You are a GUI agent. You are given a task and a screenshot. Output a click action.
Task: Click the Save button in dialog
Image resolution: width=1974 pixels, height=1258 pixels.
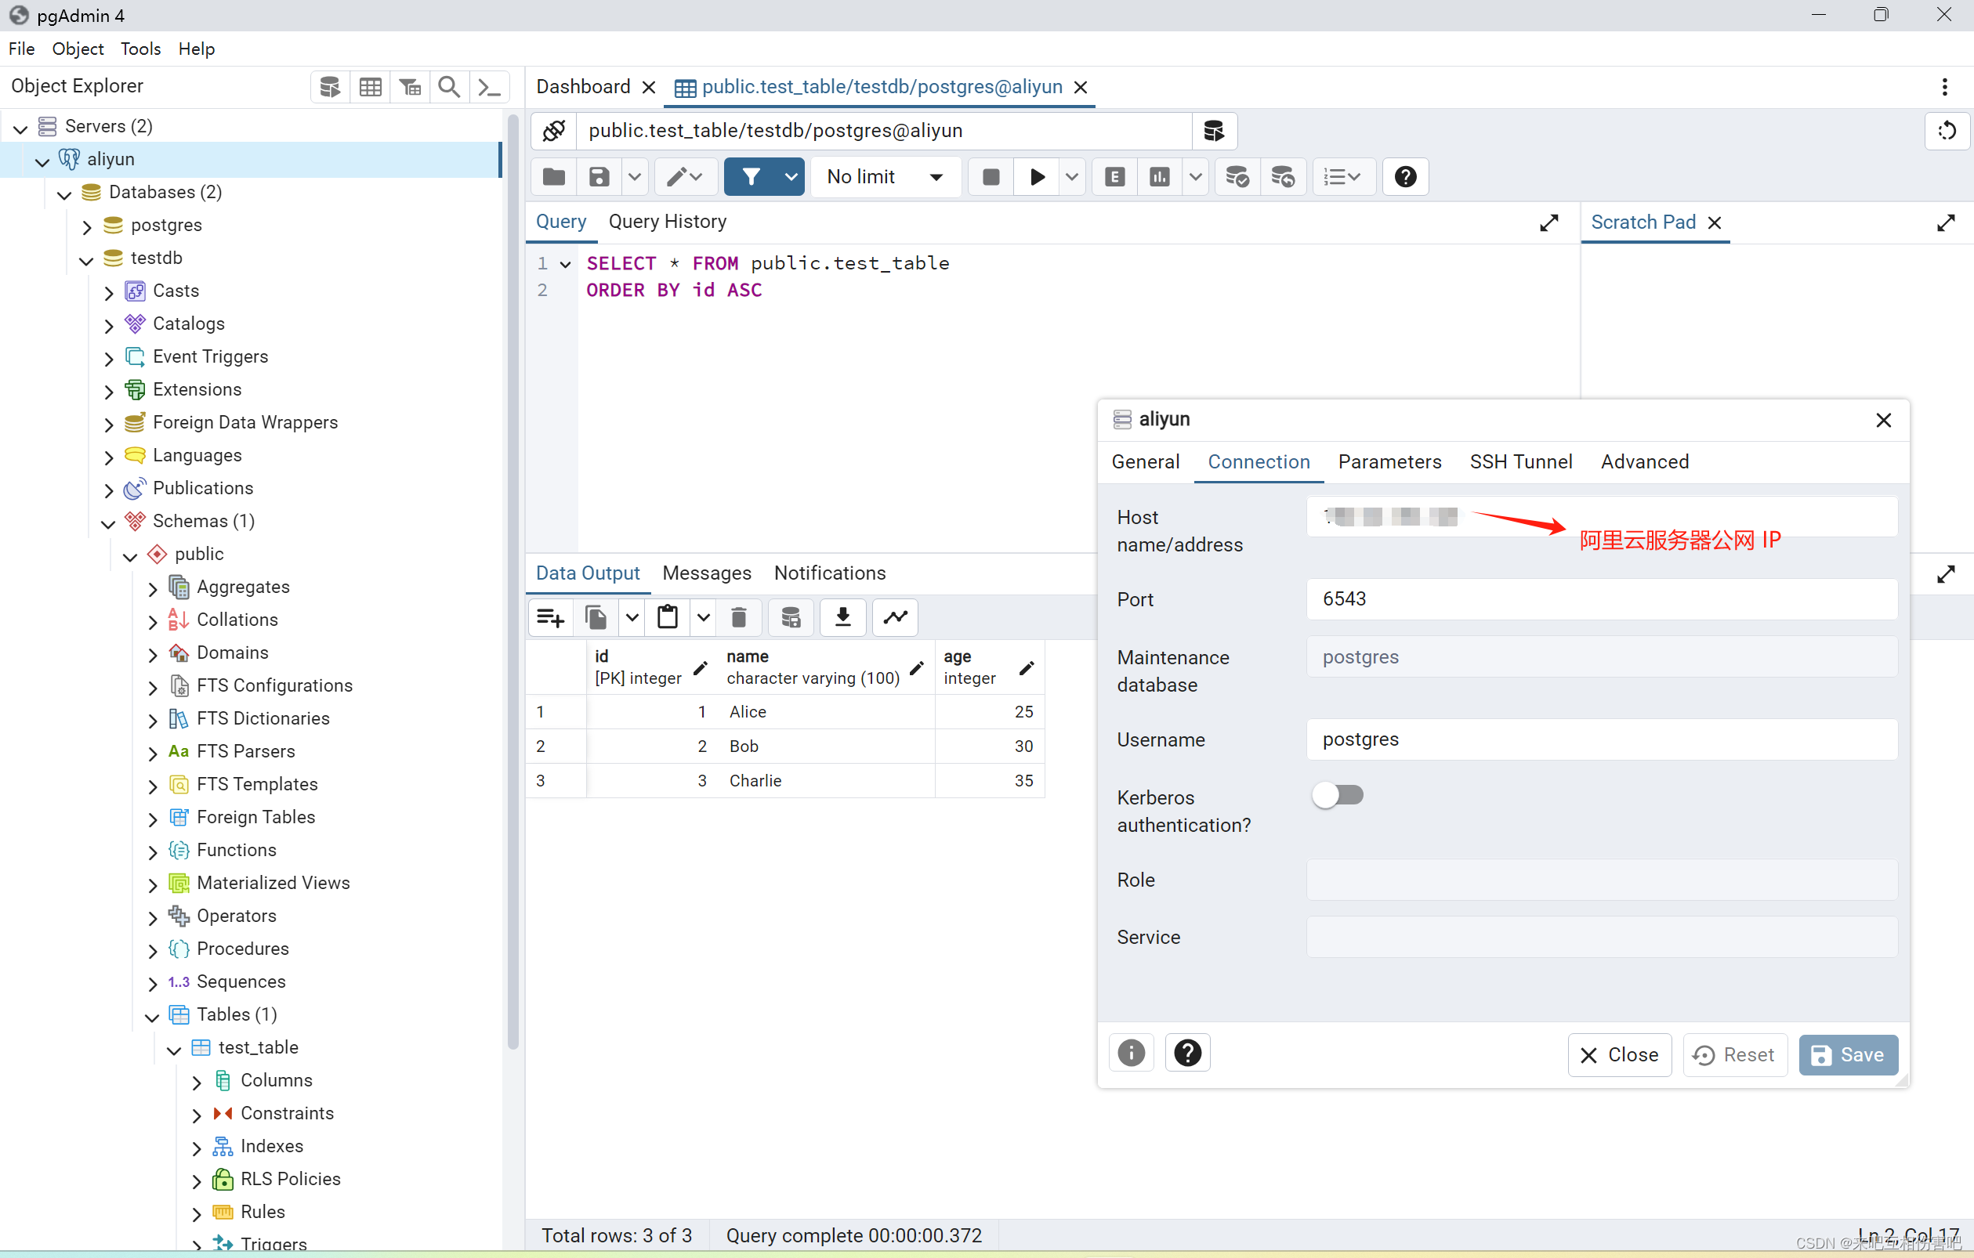click(1847, 1055)
